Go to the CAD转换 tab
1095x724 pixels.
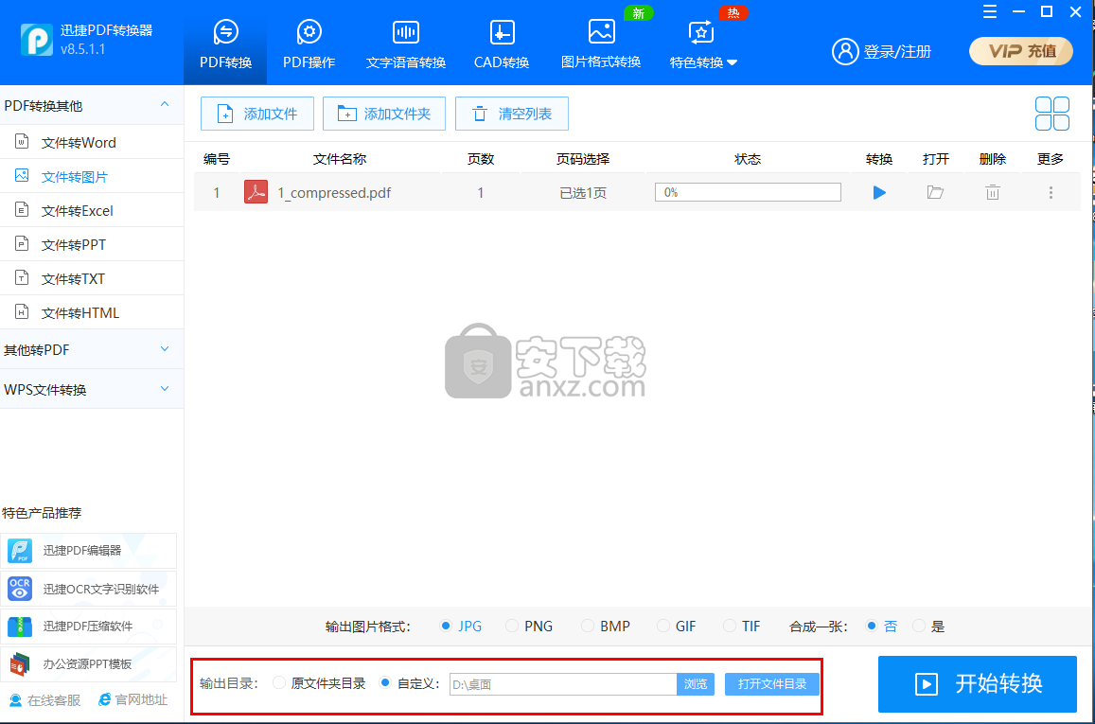point(502,44)
